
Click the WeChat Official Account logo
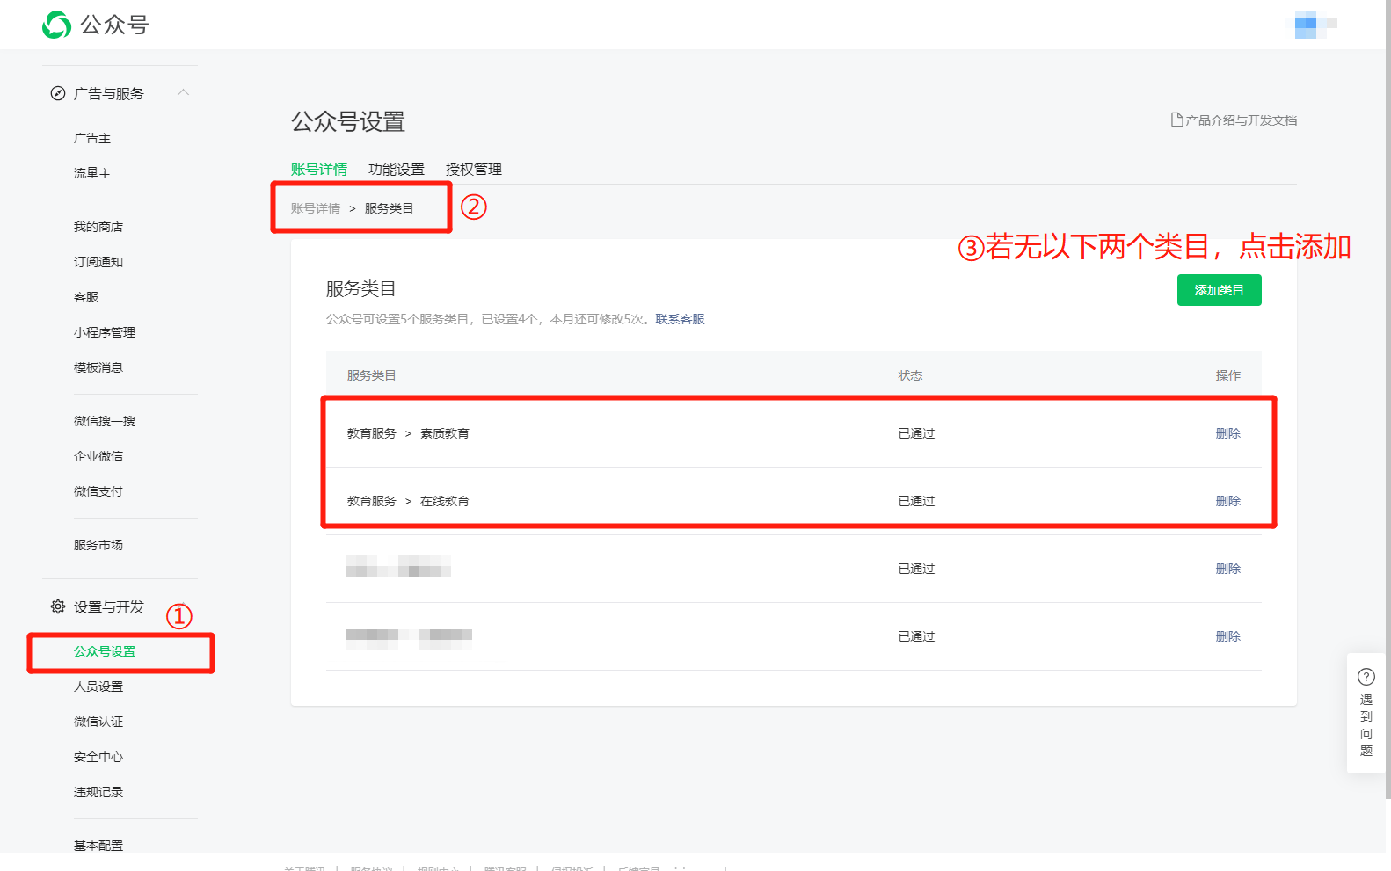click(x=96, y=25)
